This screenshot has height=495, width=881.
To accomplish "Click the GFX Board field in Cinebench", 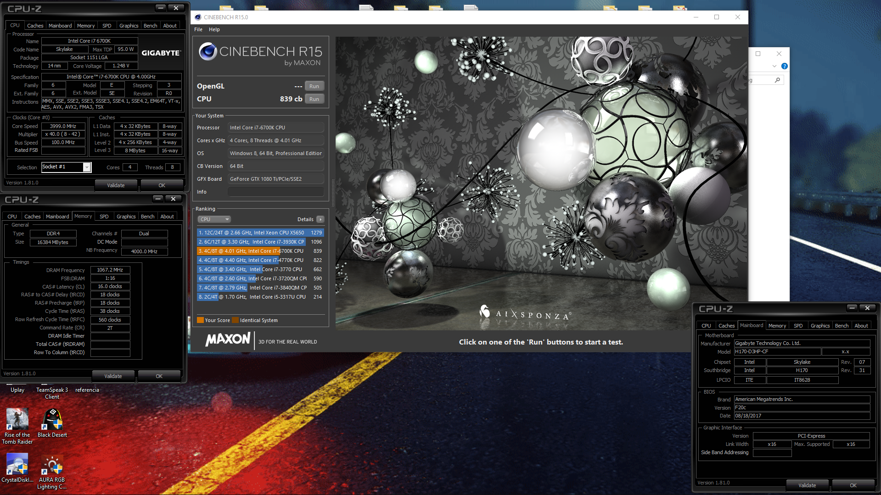I will (x=276, y=179).
